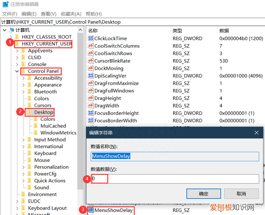Expand the Console key
This screenshot has width=265, height=215.
pyautogui.click(x=17, y=64)
